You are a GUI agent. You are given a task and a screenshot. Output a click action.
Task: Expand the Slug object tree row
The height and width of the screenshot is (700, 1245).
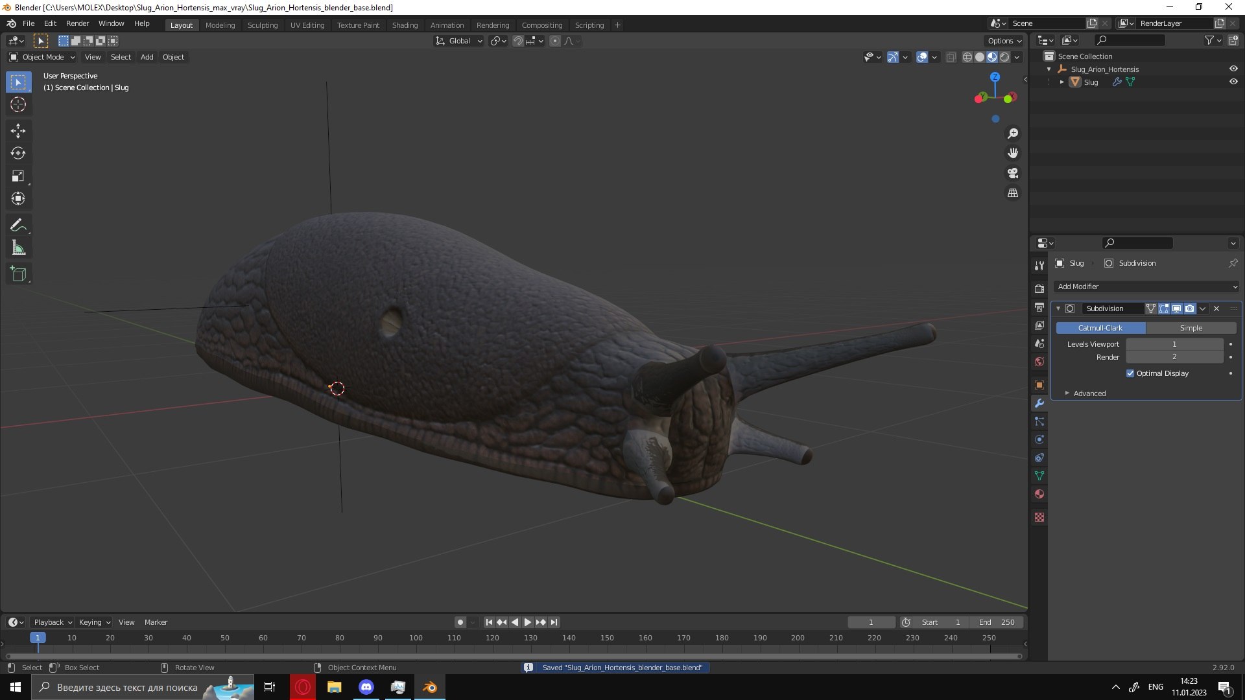(1061, 82)
